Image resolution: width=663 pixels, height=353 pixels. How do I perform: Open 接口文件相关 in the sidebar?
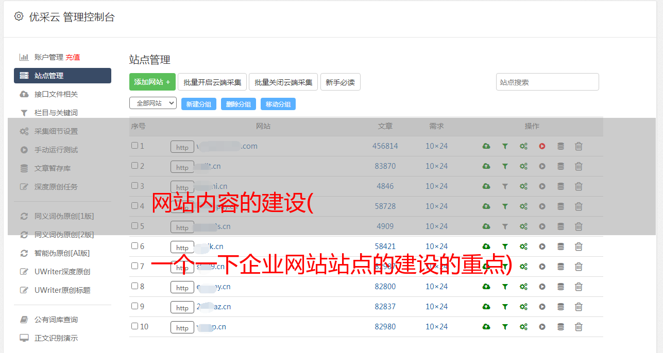(x=56, y=94)
